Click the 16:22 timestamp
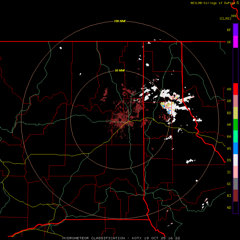The height and width of the screenshot is (240, 240). pos(174,238)
